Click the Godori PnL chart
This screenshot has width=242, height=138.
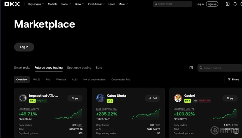coord(223,114)
